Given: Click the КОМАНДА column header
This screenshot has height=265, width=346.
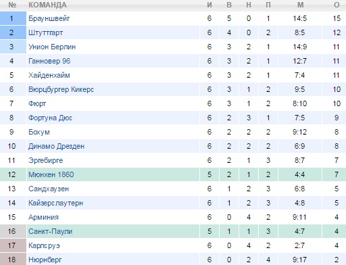Looking at the screenshot, I should click(x=47, y=5).
